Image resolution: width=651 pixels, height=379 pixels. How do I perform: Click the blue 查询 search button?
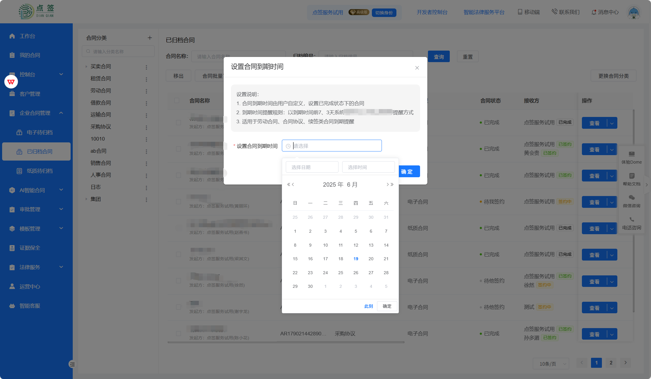point(439,57)
